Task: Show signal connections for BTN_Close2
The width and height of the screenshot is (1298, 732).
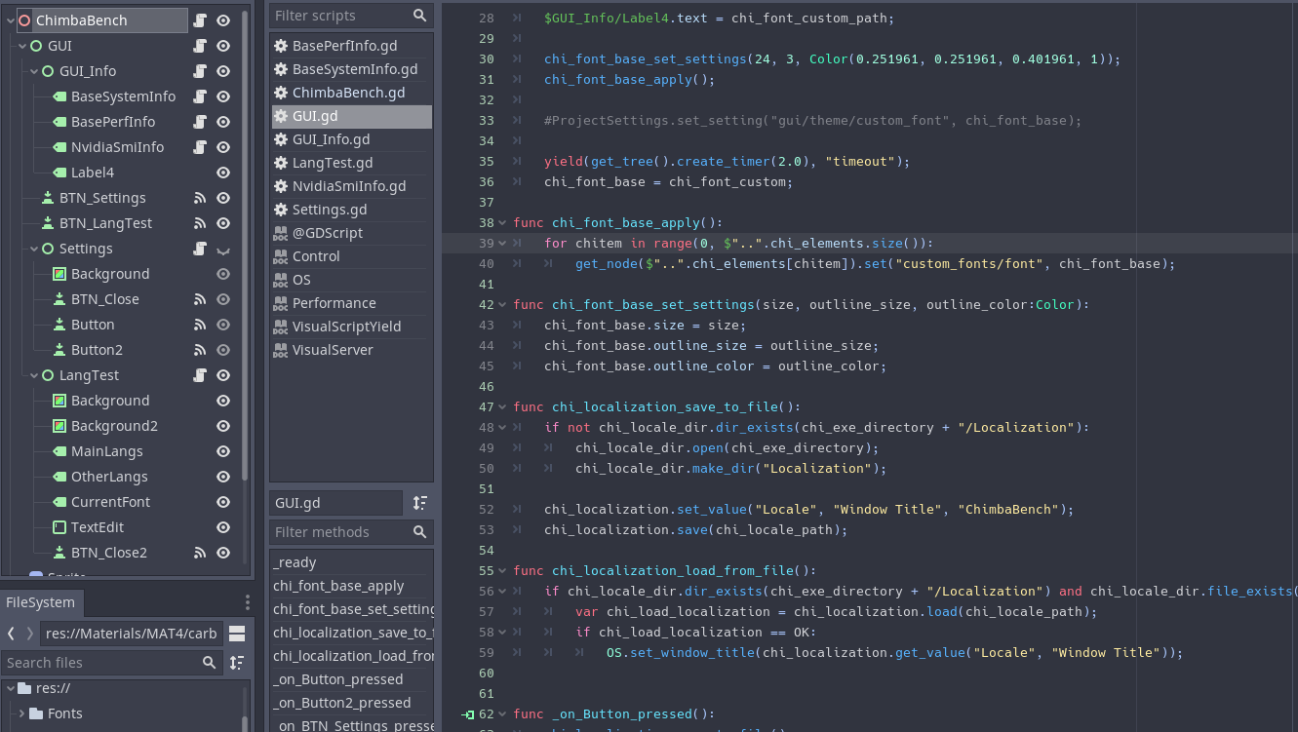Action: click(x=200, y=553)
